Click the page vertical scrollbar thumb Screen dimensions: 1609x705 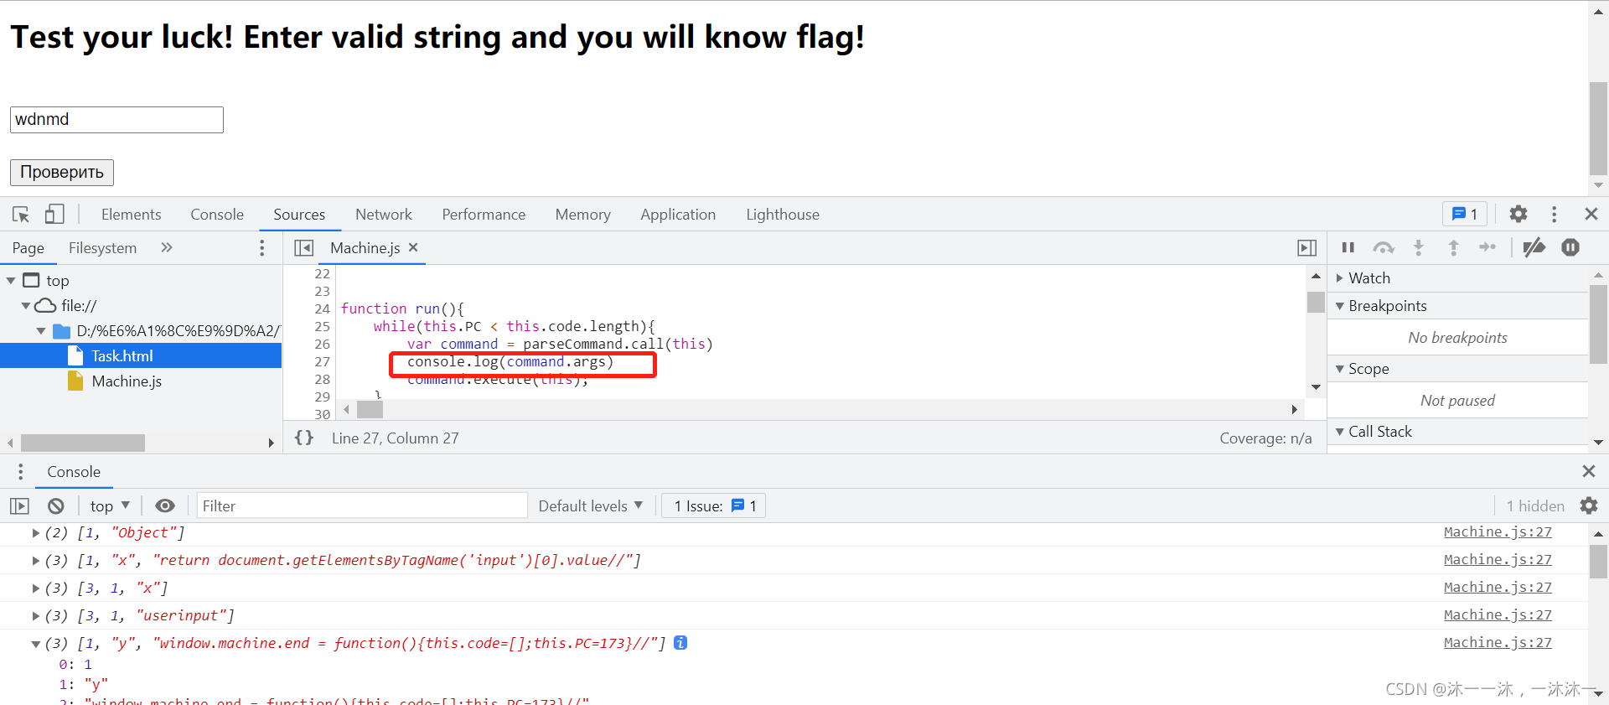coord(1598,128)
